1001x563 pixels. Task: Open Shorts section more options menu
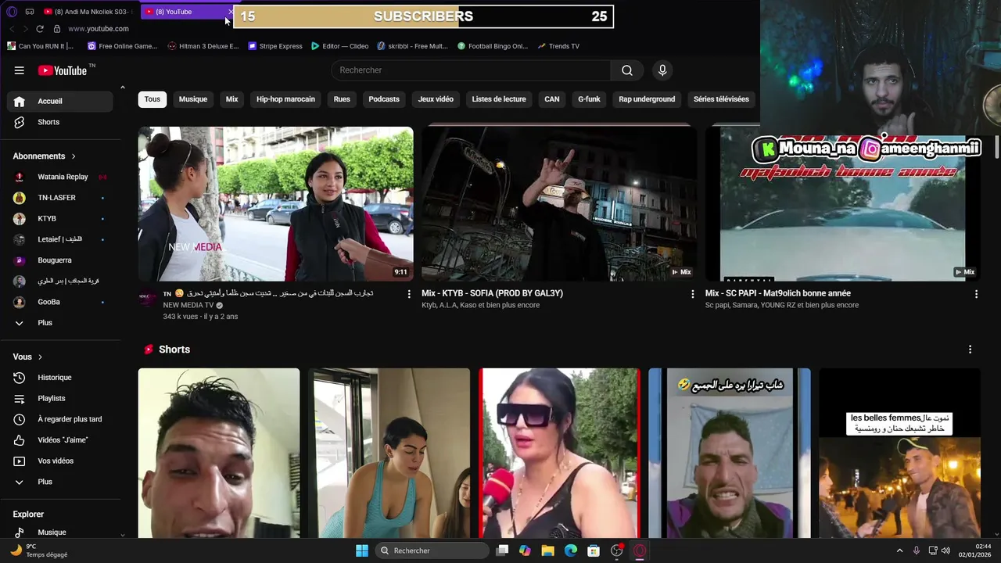(x=970, y=350)
